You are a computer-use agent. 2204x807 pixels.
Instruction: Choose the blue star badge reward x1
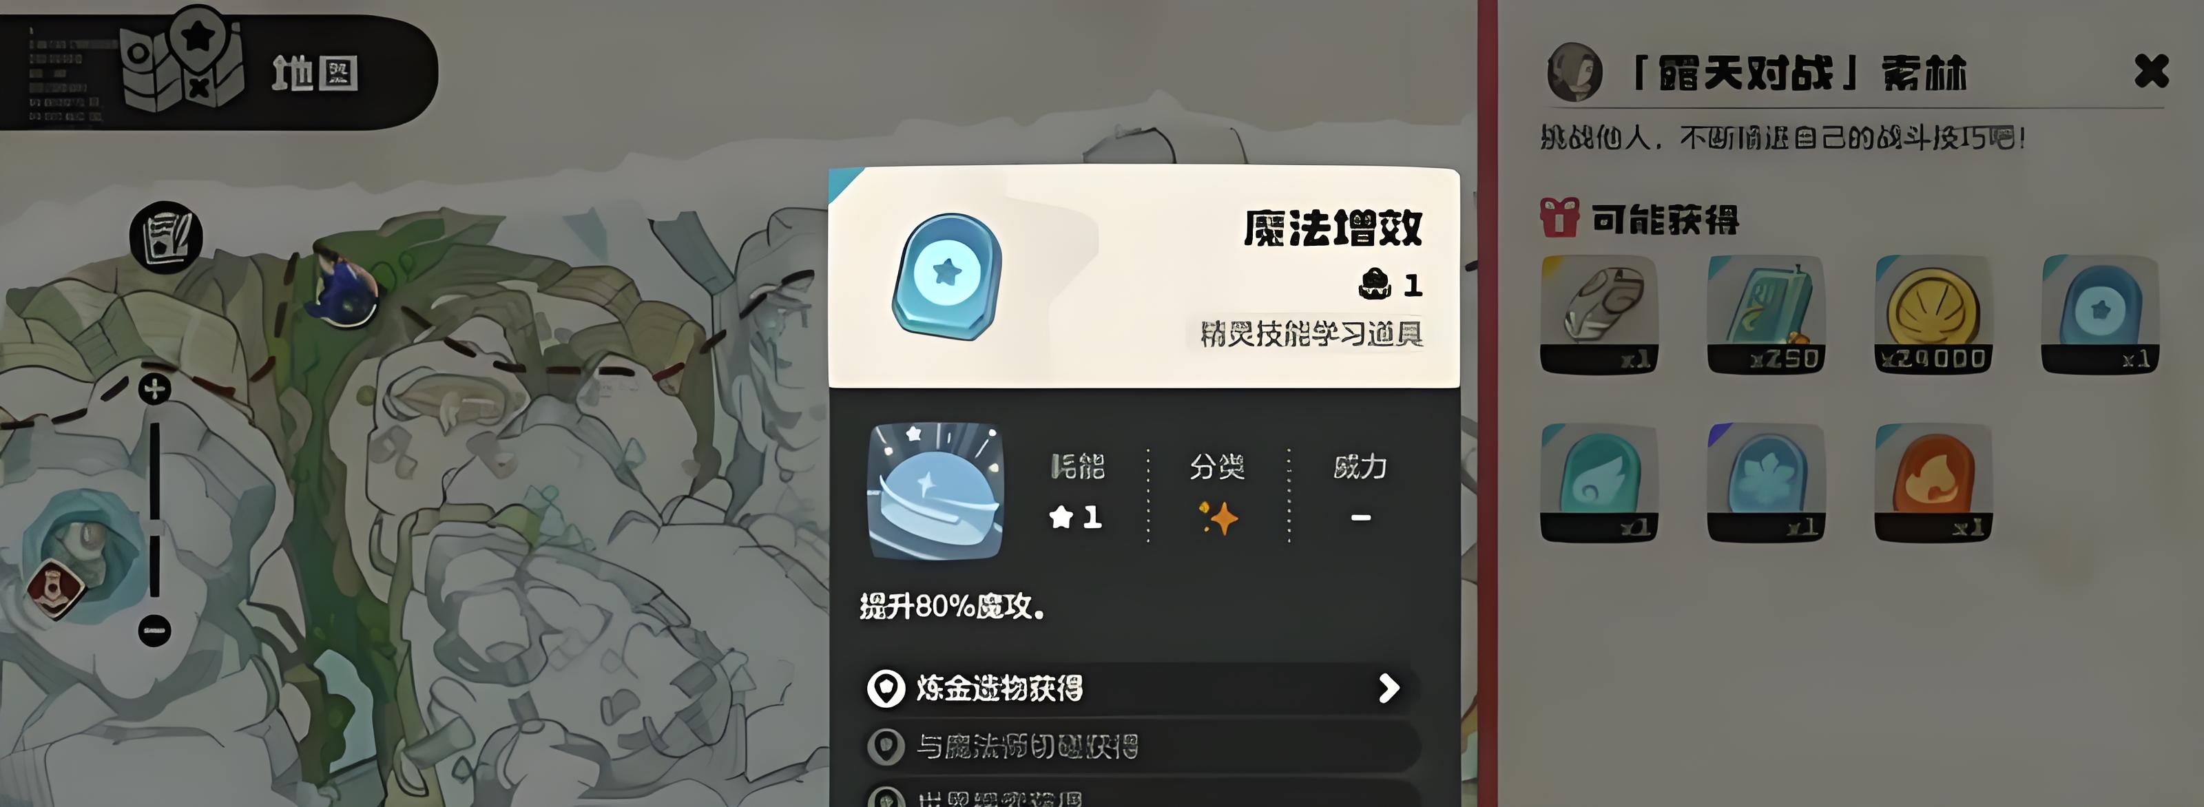pyautogui.click(x=2101, y=314)
